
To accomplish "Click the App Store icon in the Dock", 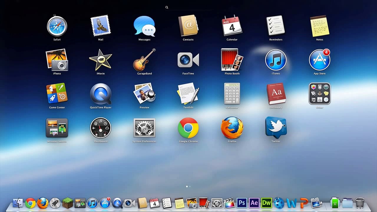I will point(105,203).
